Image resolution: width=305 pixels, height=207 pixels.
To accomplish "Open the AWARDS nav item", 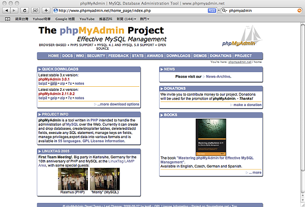I will click(x=155, y=56).
